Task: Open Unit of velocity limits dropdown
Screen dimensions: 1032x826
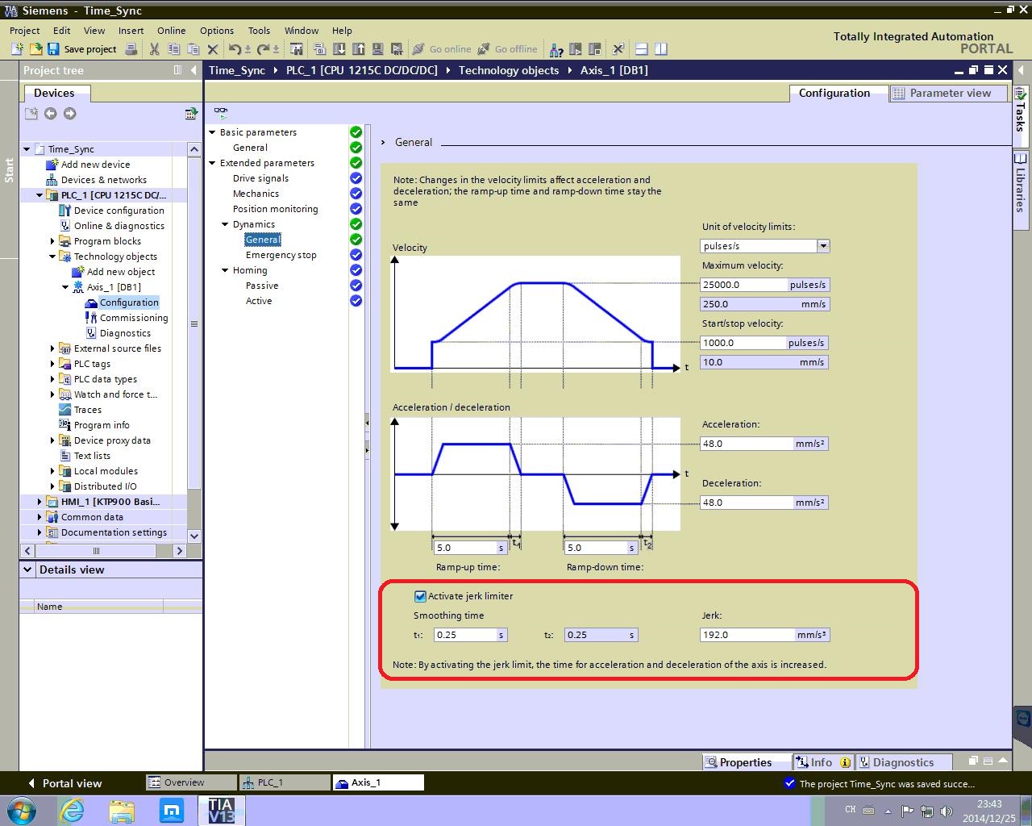Action: tap(822, 246)
